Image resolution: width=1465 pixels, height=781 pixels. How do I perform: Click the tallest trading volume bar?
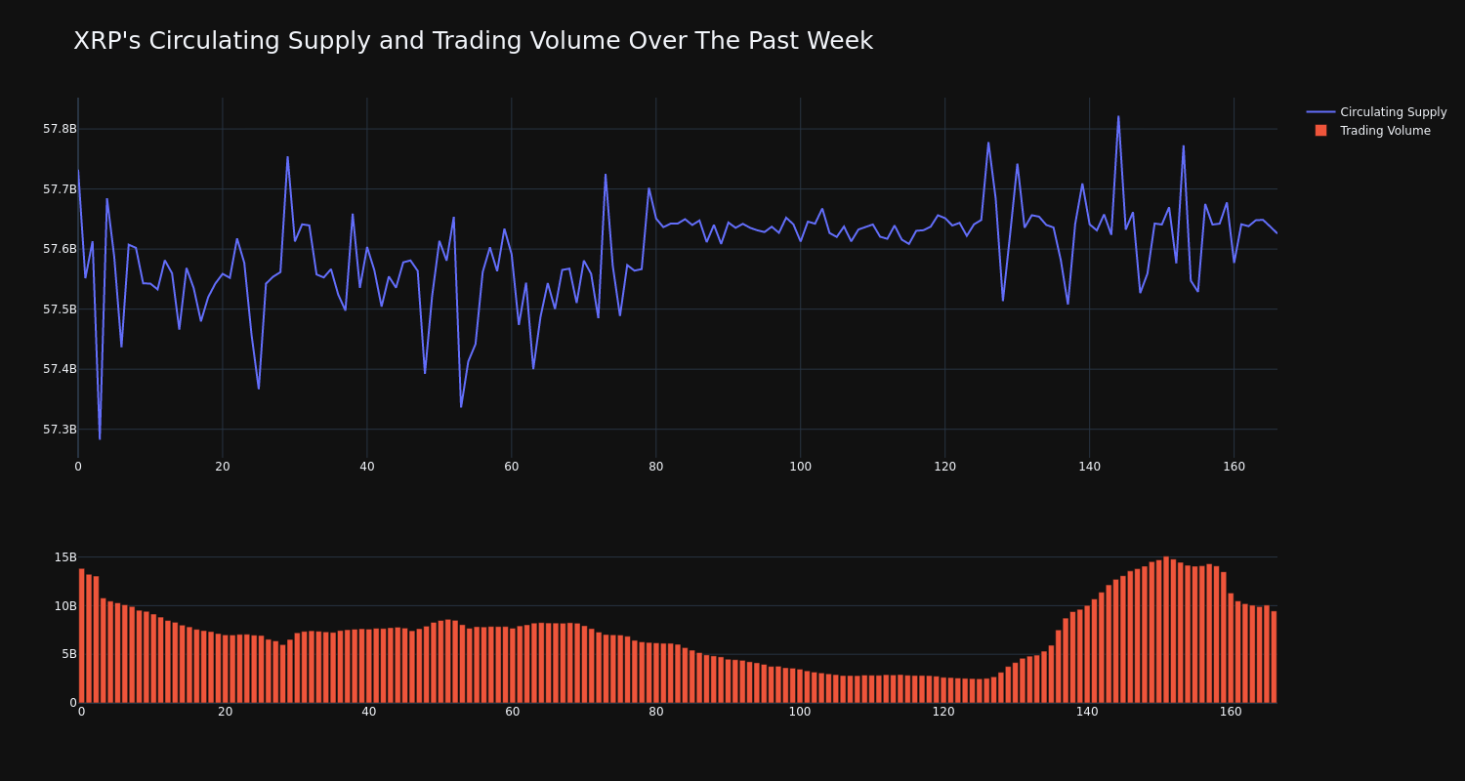[x=1166, y=630]
